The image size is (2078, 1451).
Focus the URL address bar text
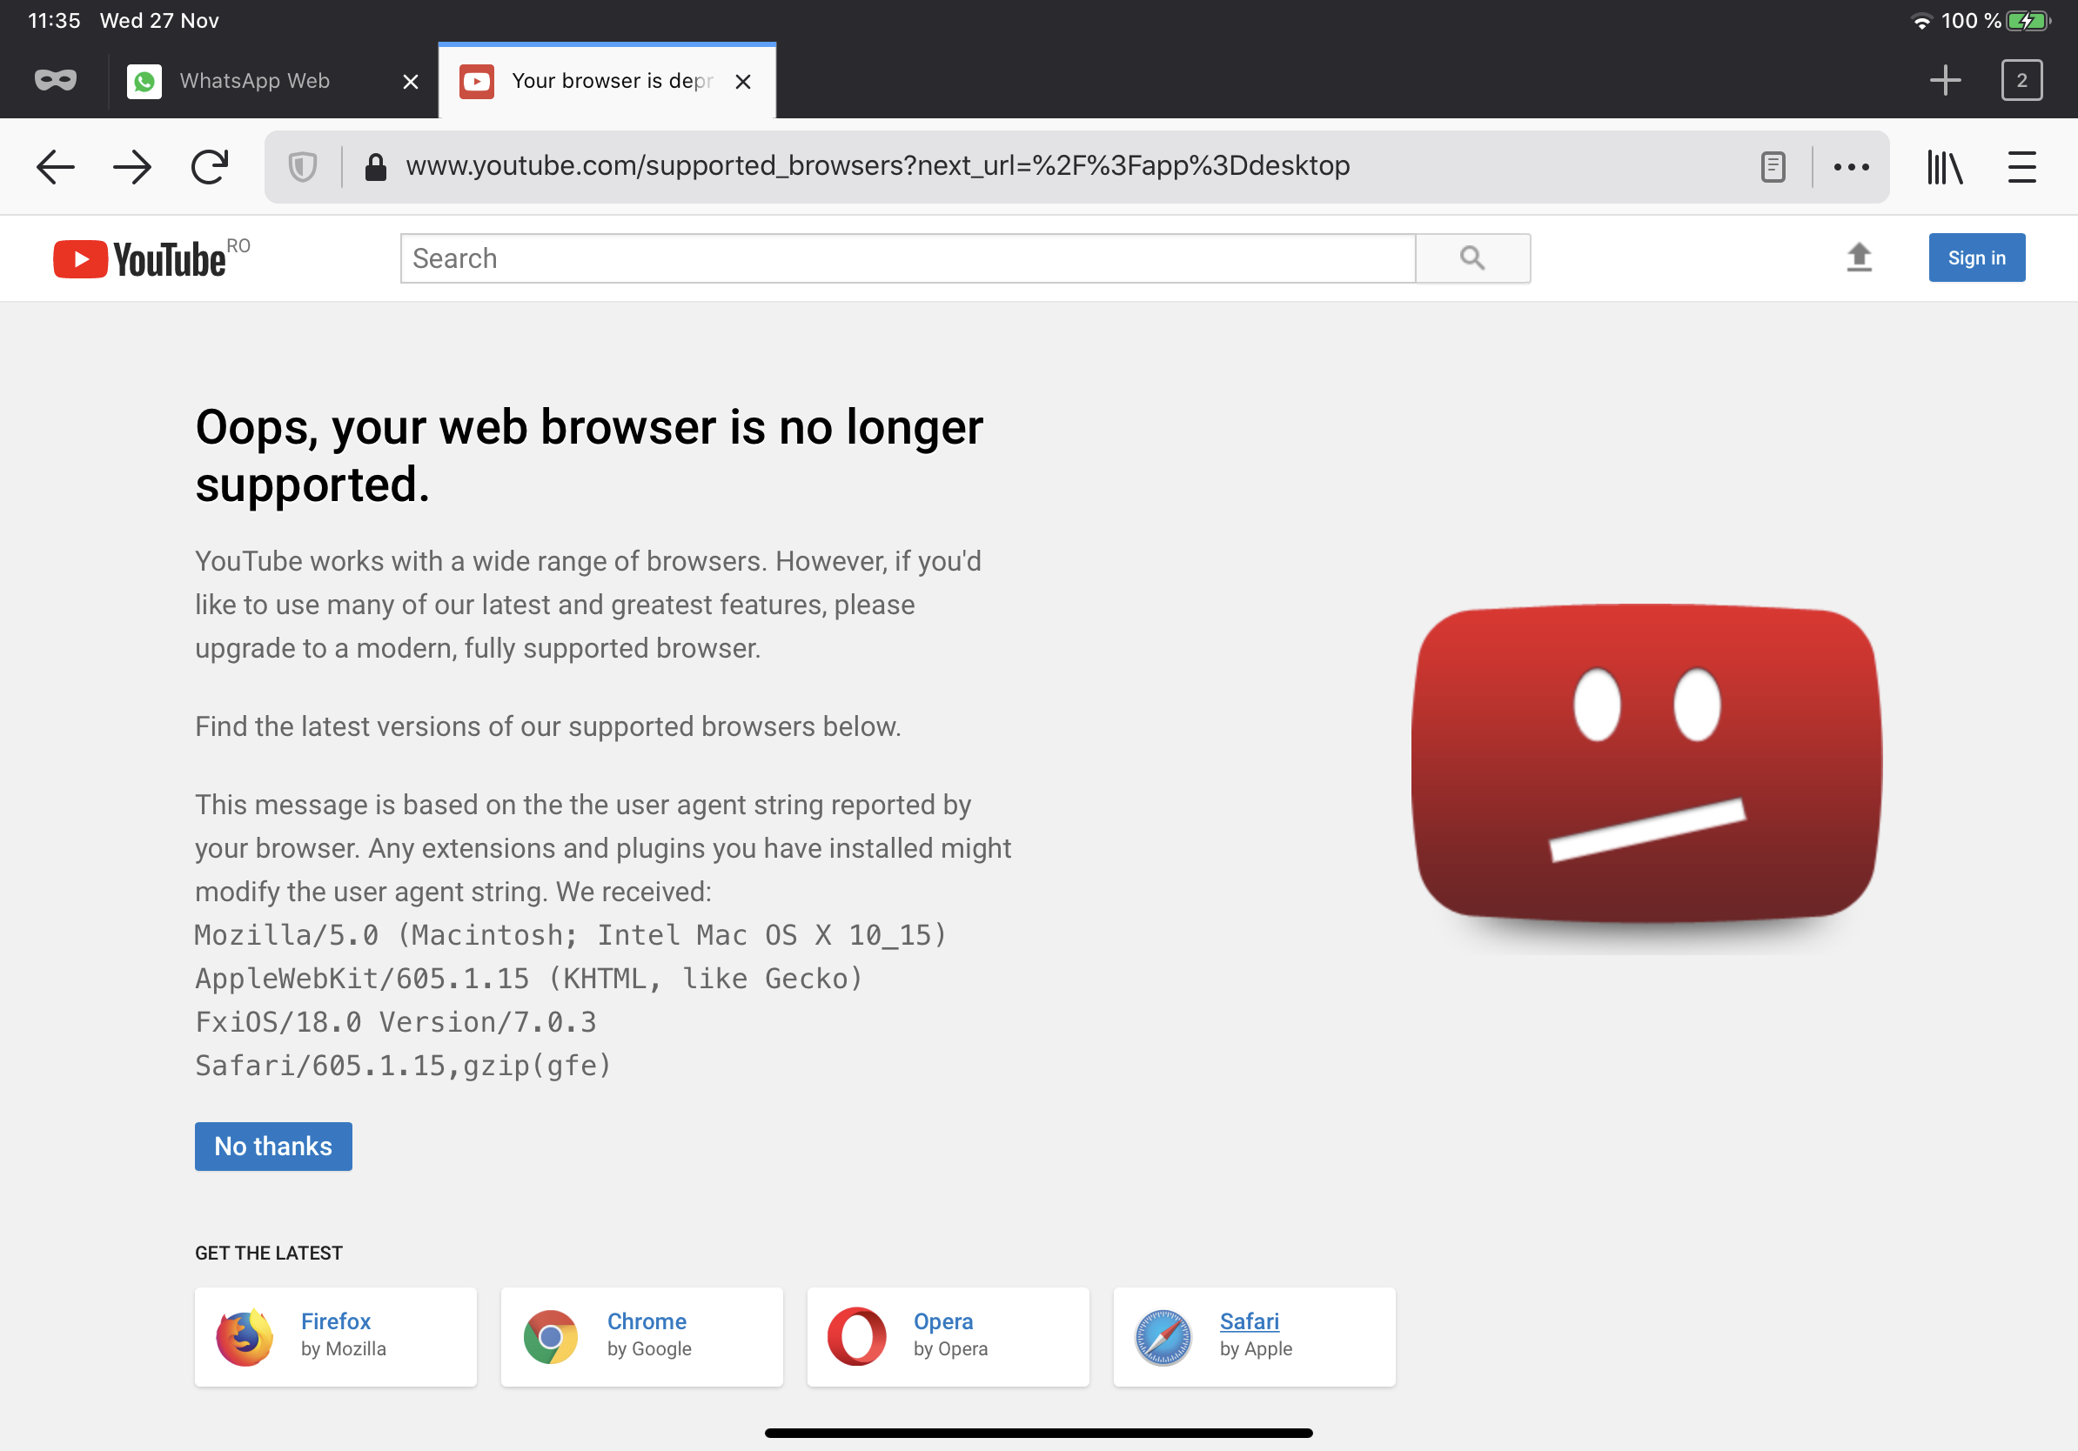877,165
